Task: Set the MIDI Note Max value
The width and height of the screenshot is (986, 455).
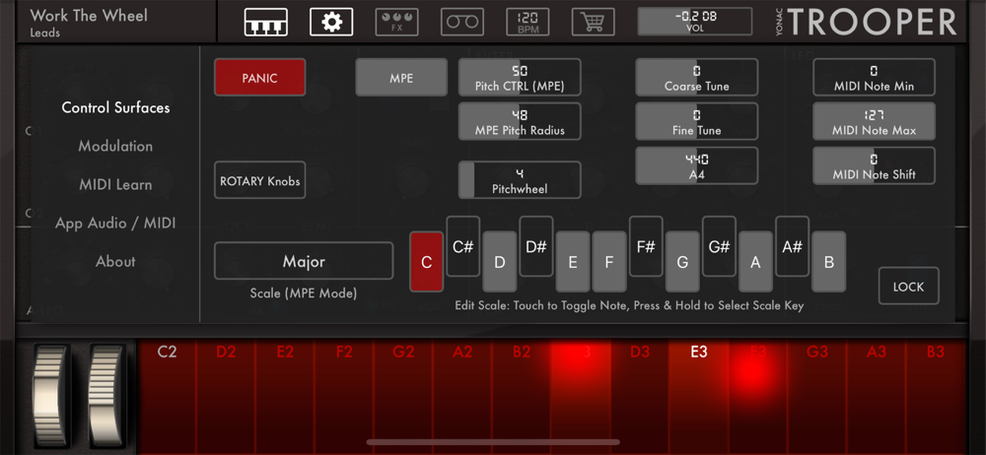Action: coord(874,121)
